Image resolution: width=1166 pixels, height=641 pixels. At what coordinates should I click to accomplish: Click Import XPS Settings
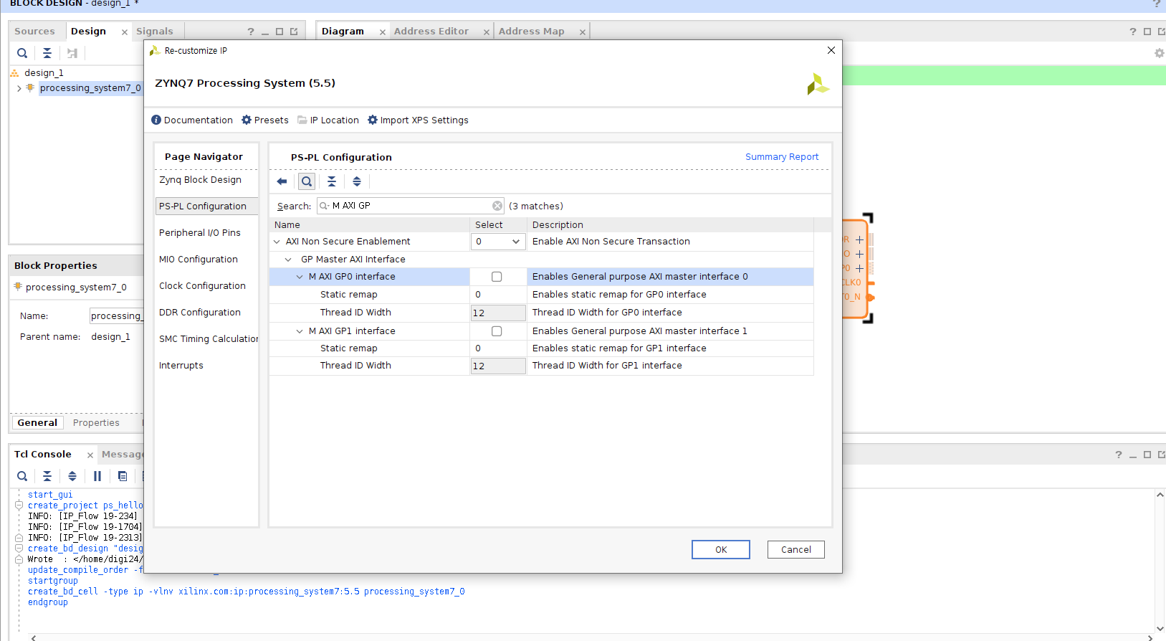coord(418,120)
